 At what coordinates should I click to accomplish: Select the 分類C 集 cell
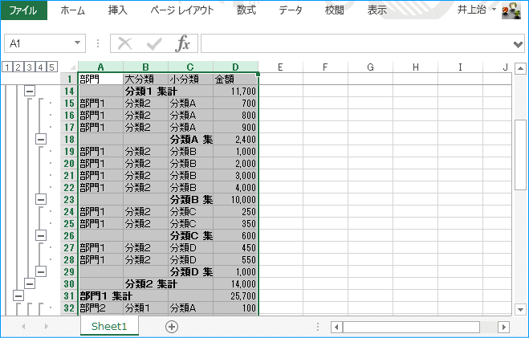pyautogui.click(x=190, y=235)
